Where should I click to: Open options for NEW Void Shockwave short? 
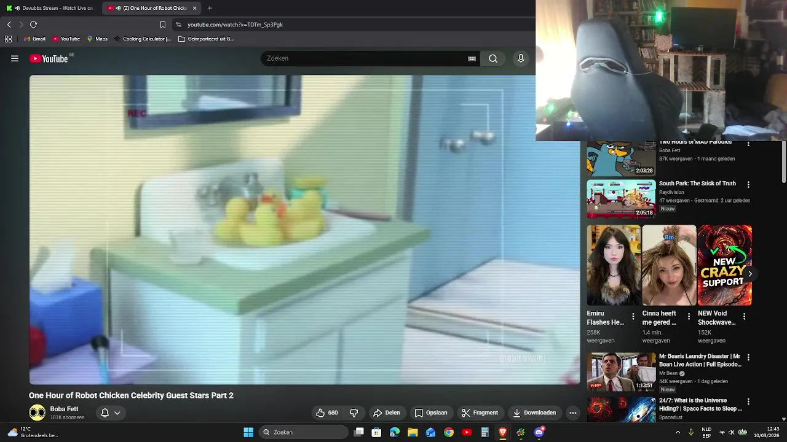[x=744, y=317]
